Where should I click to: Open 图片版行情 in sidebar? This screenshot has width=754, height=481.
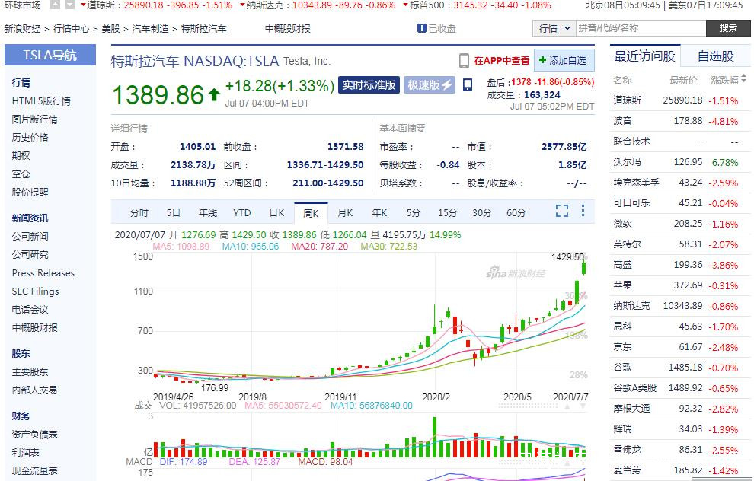coord(34,119)
